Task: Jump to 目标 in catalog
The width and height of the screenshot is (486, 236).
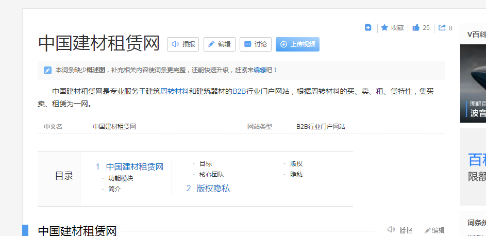Action: coord(206,163)
